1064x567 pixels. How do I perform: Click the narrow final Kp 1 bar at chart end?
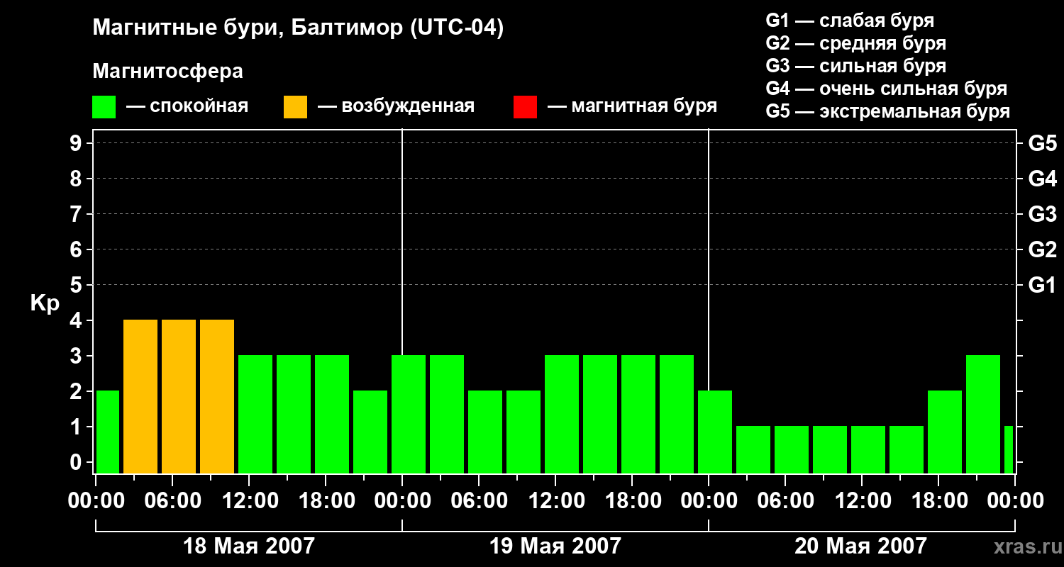1009,450
